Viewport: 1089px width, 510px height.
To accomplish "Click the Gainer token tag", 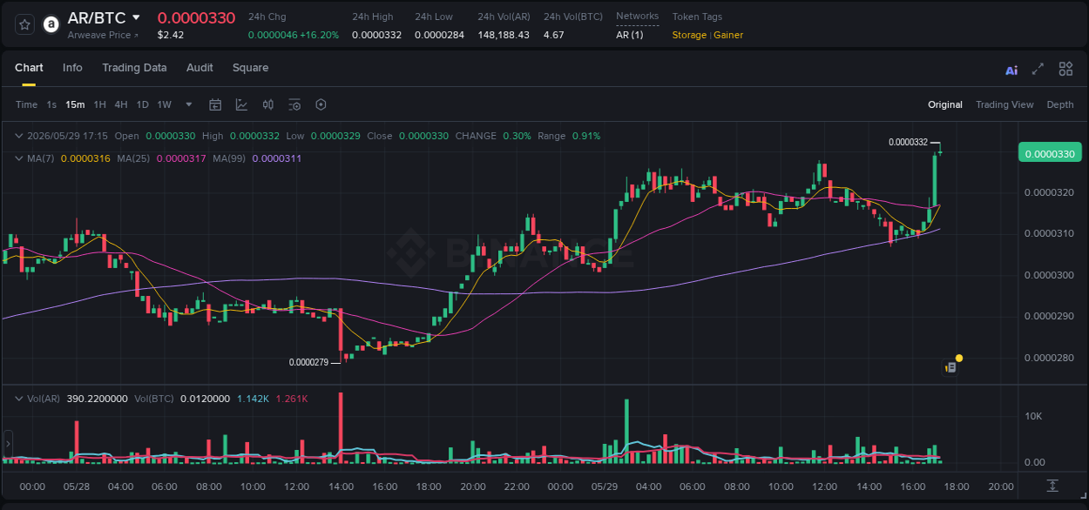I will click(728, 35).
